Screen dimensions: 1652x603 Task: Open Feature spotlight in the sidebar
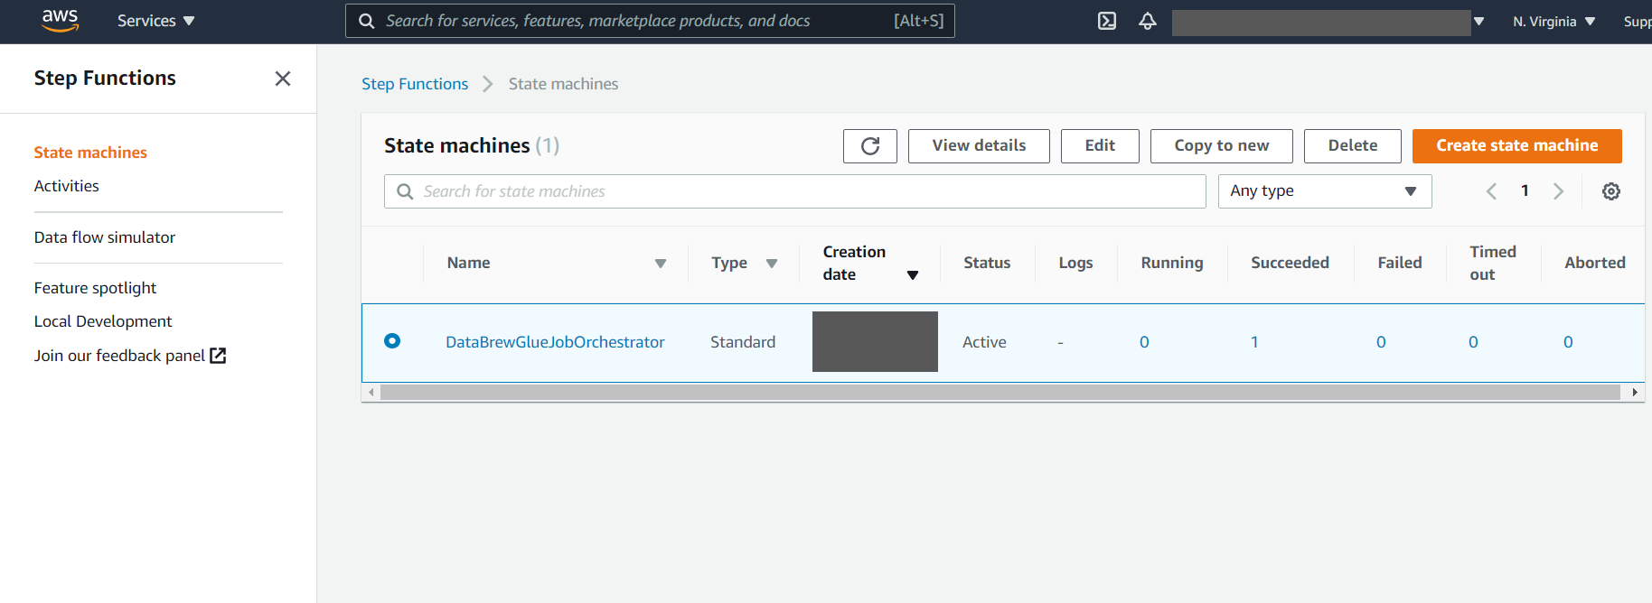coord(95,288)
